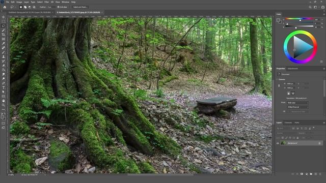Open the RGB Color mode dropdown
Screen dimensions: 326x183
[x=298, y=103]
